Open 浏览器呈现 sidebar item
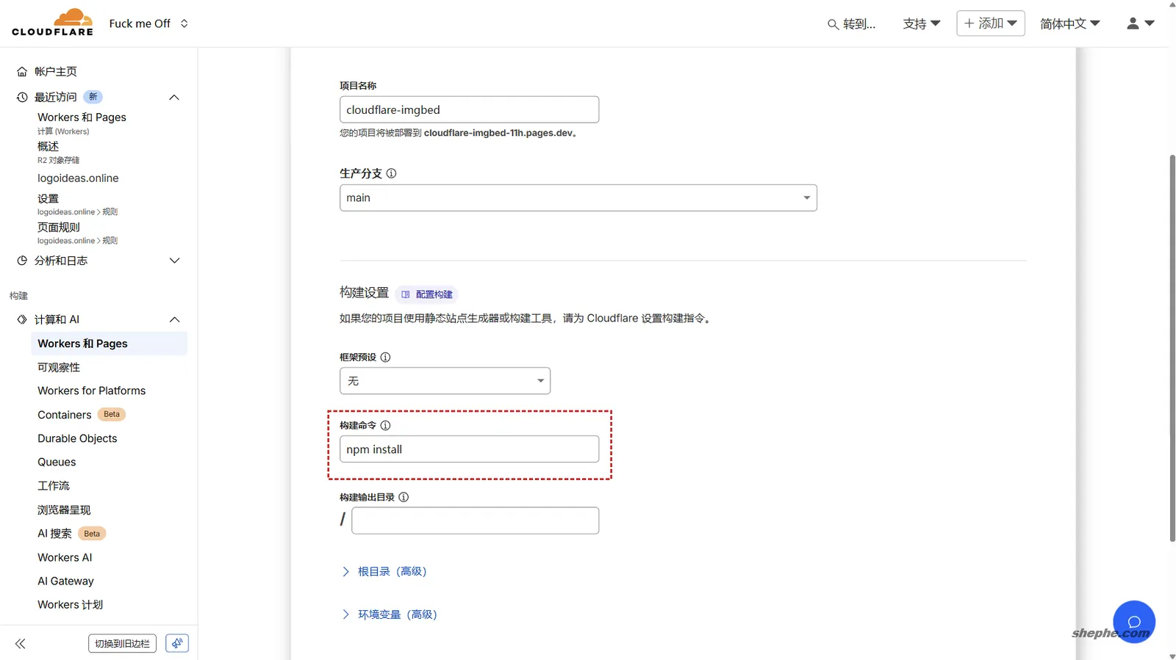Image resolution: width=1176 pixels, height=660 pixels. [x=64, y=509]
